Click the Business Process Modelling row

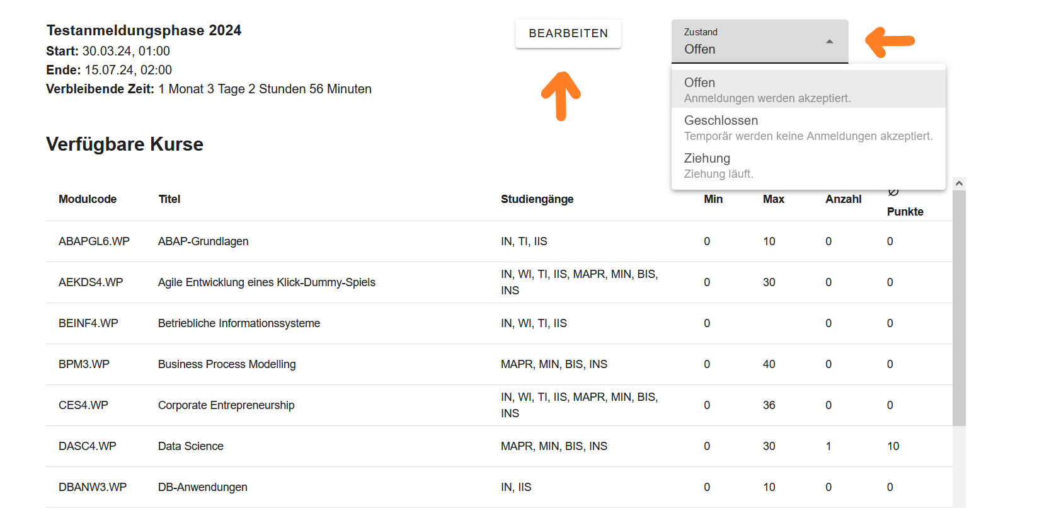tap(226, 364)
